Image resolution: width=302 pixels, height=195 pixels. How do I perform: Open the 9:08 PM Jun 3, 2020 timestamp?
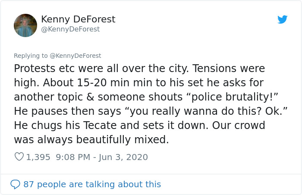click(x=102, y=157)
